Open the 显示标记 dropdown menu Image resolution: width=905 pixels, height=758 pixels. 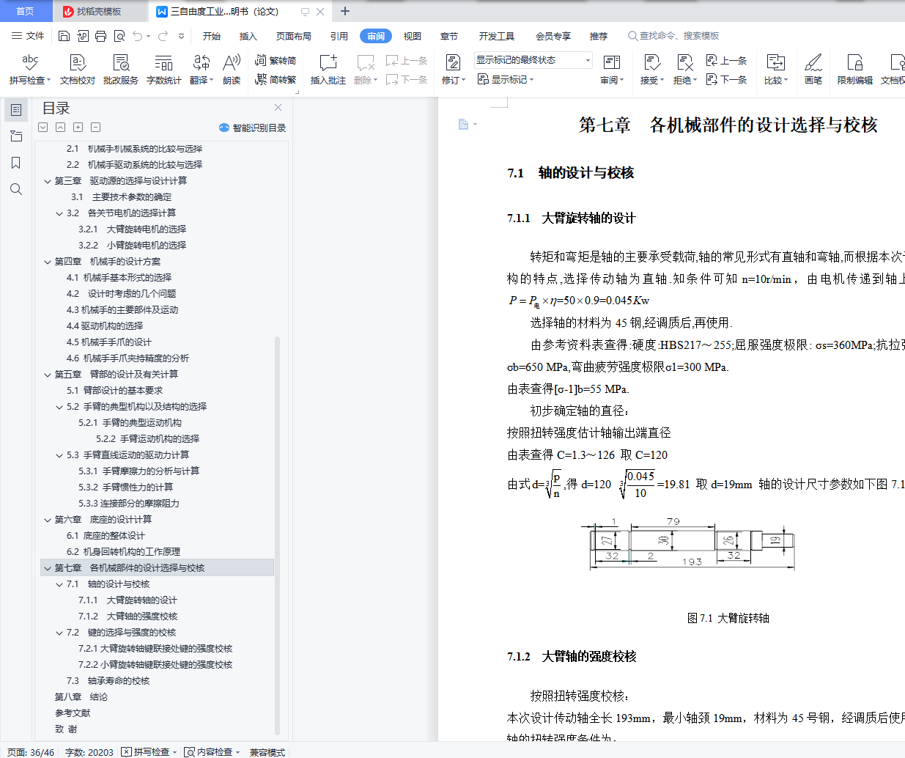coord(506,80)
